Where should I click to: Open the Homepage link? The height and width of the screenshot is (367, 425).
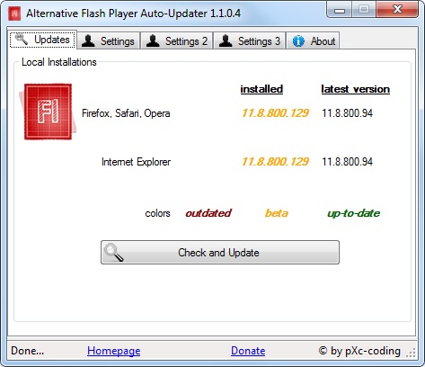114,351
